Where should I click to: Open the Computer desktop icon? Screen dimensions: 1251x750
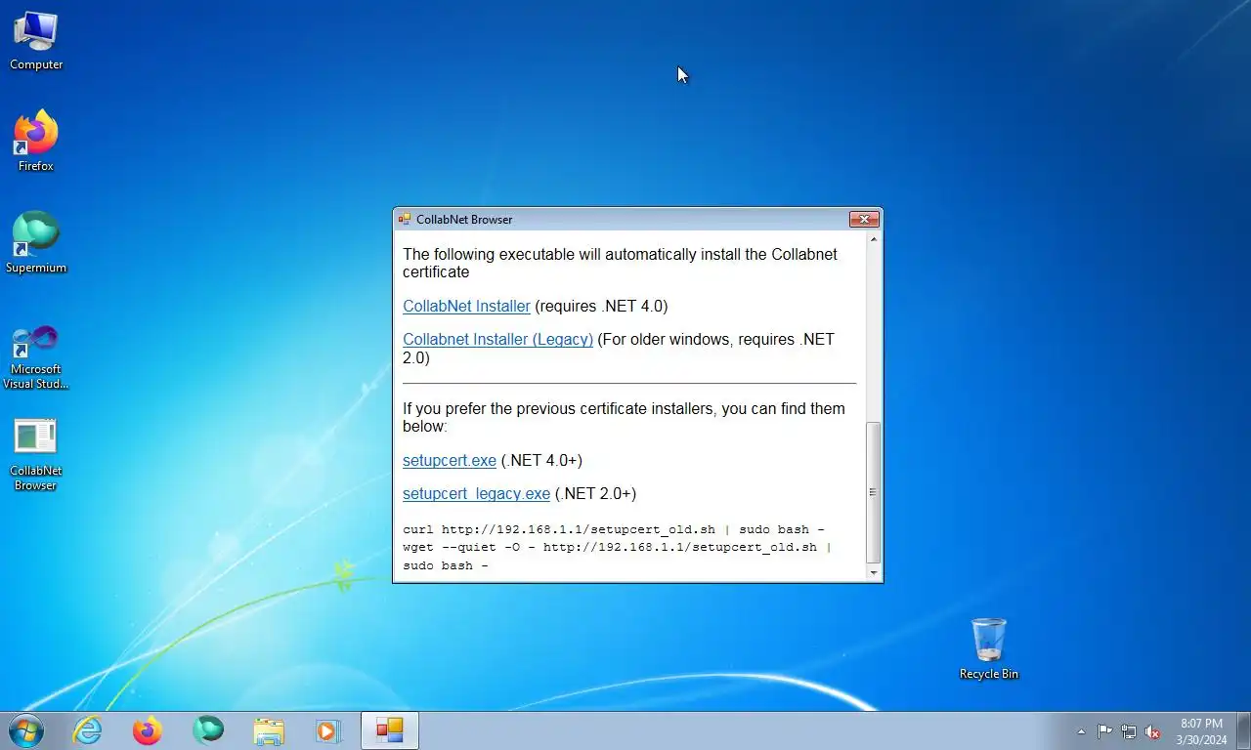36,41
